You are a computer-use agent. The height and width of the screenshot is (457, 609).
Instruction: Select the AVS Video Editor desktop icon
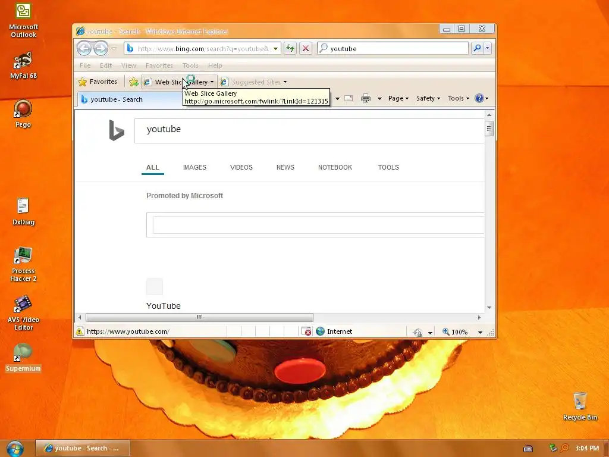click(x=23, y=313)
